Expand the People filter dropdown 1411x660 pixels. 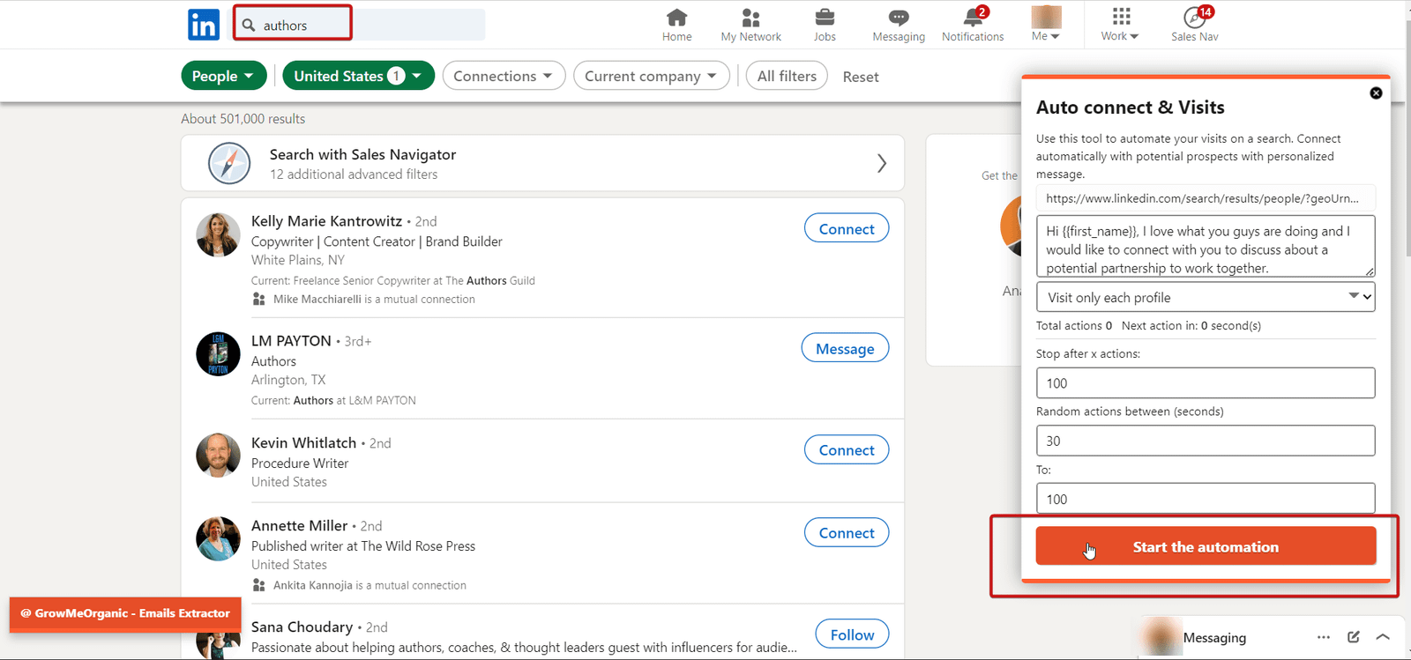[224, 76]
